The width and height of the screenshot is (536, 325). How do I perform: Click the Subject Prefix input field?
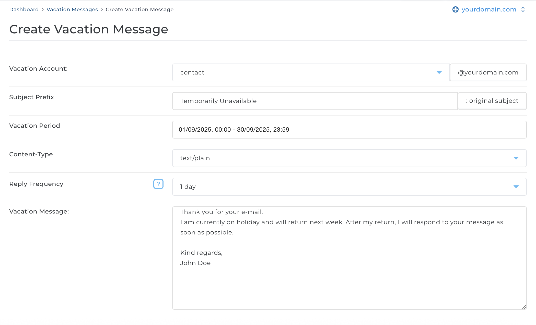(314, 101)
